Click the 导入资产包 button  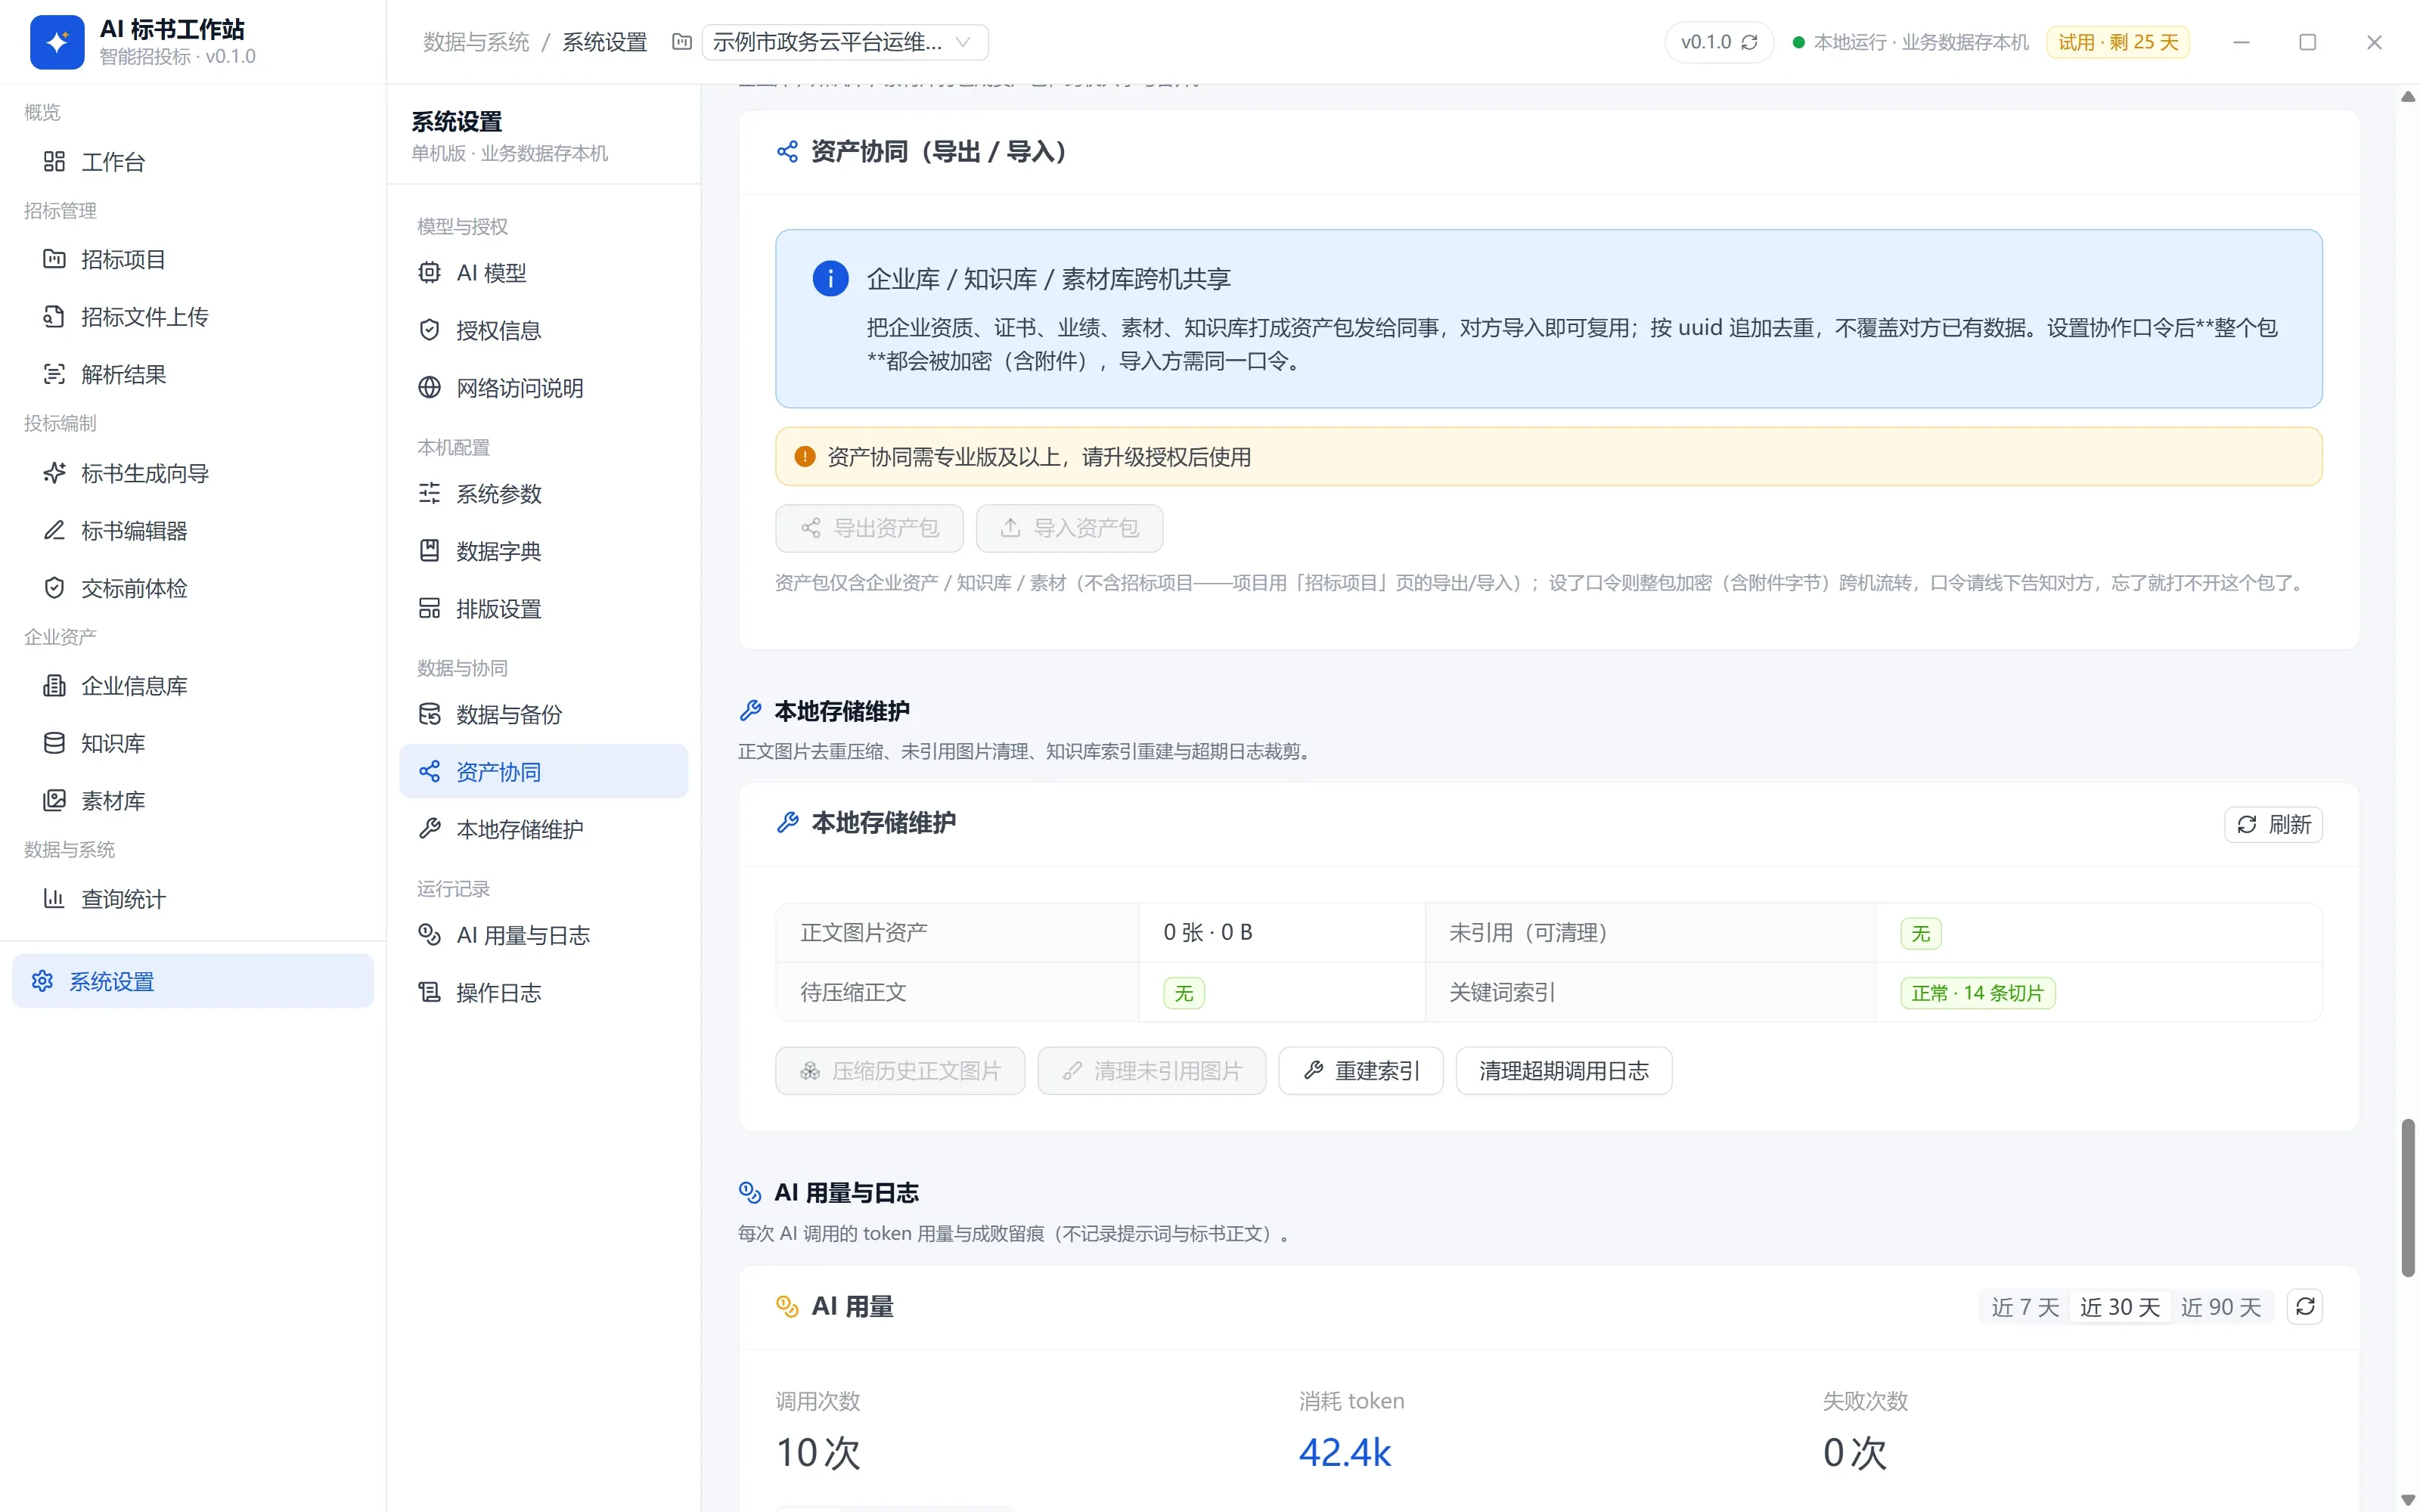[x=1069, y=528]
